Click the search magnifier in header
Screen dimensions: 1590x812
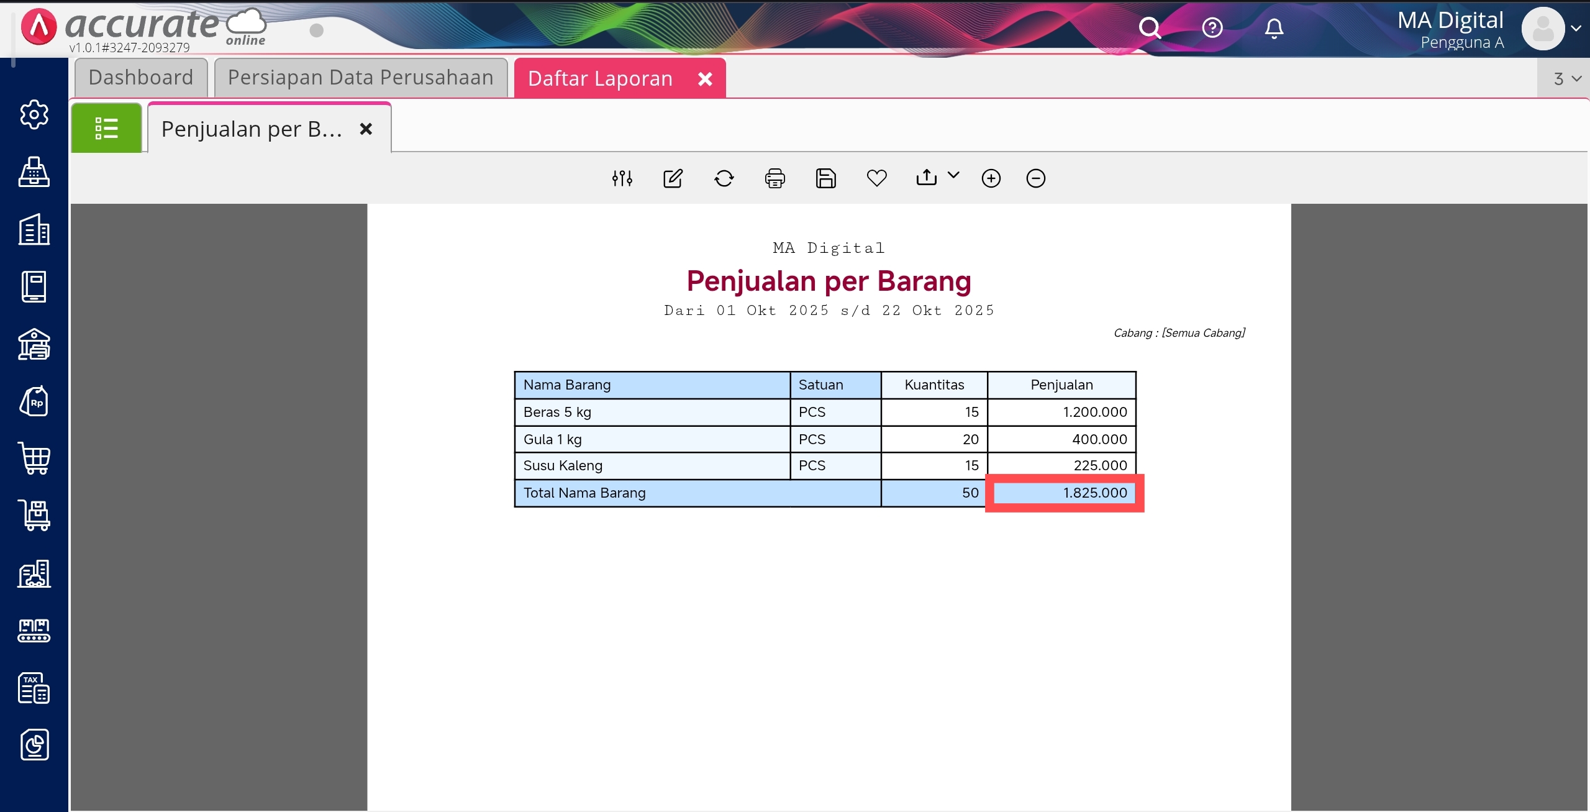(x=1150, y=28)
